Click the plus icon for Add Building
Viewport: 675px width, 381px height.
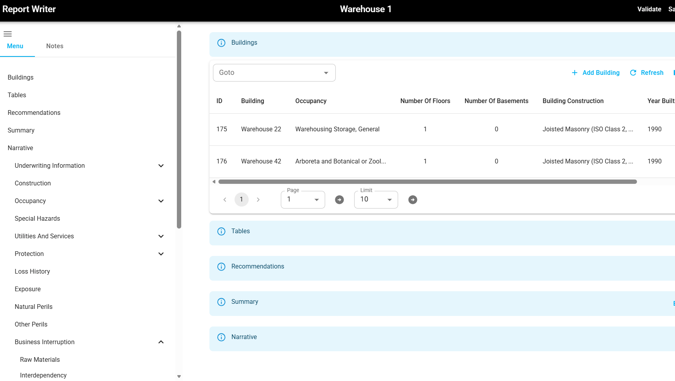tap(575, 73)
